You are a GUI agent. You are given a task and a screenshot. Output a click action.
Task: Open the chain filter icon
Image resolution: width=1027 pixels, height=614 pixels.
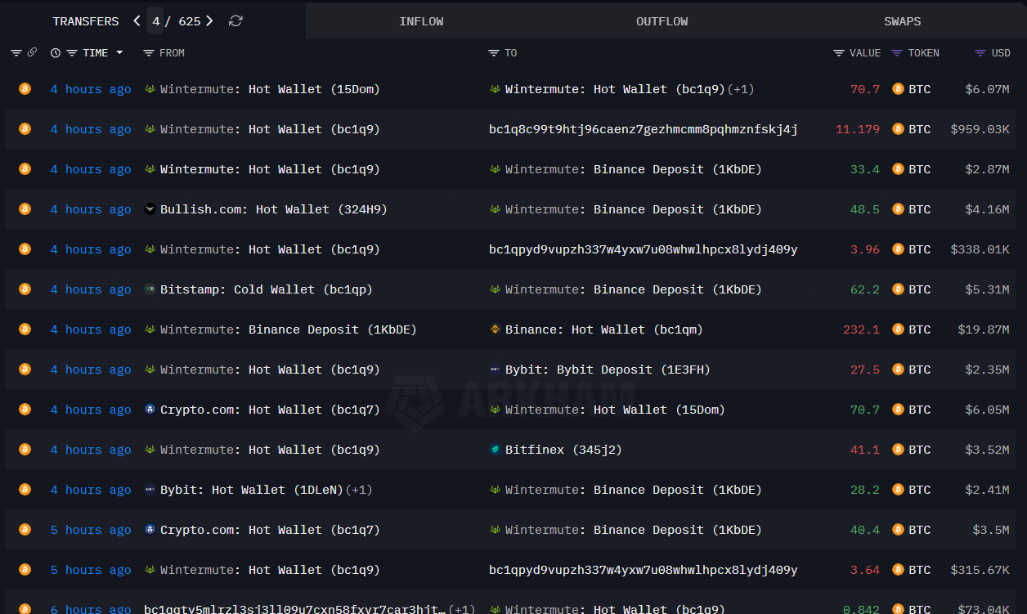pos(16,53)
